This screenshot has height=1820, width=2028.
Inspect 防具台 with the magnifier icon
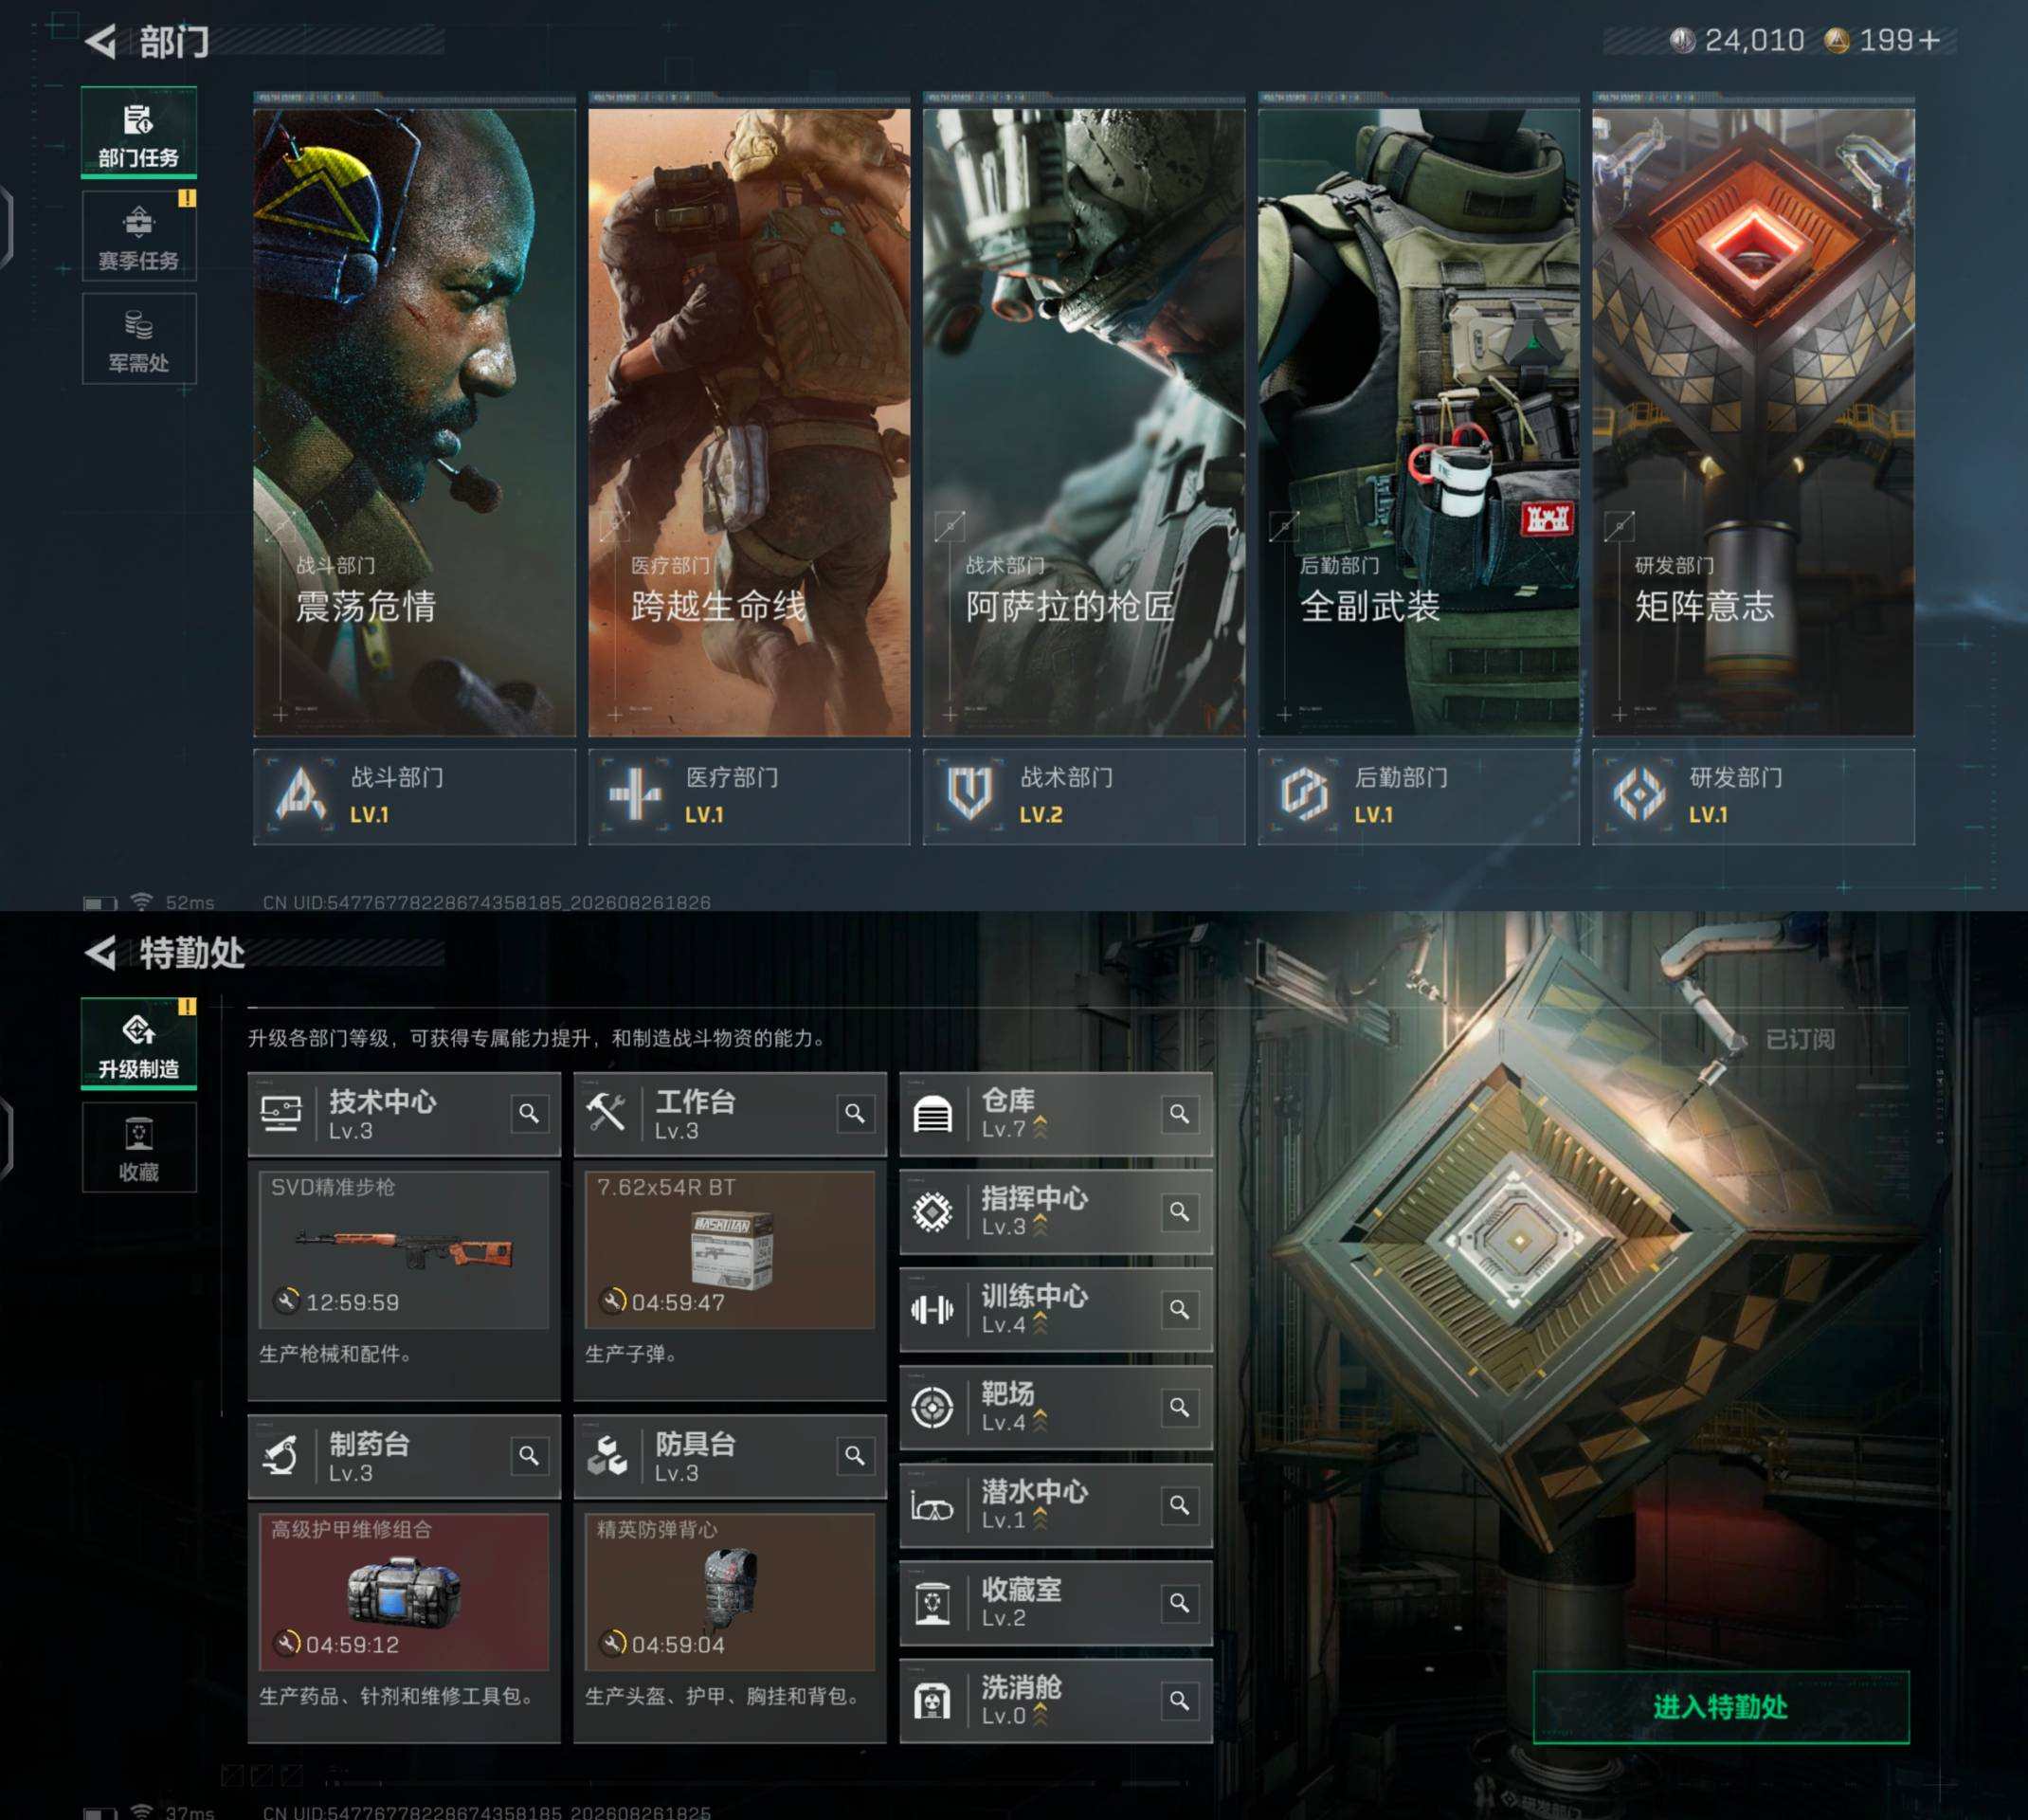tap(855, 1456)
